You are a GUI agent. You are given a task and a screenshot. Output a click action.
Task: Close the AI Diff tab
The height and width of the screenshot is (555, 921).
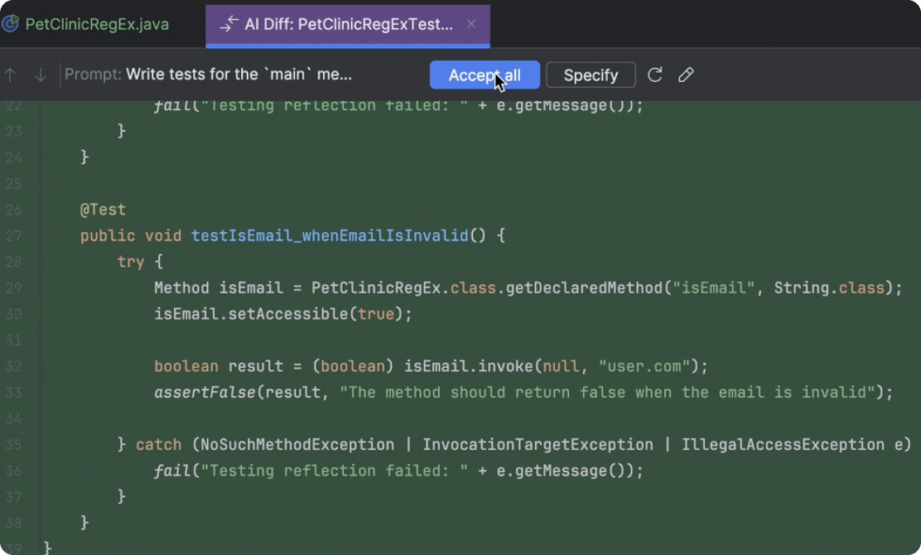click(x=471, y=24)
